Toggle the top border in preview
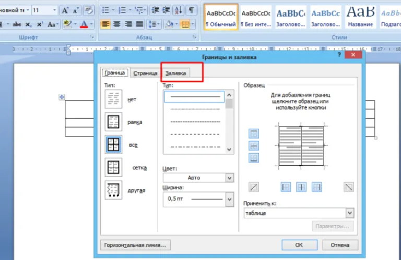Viewport: 401px width, 260px height. coord(254,133)
